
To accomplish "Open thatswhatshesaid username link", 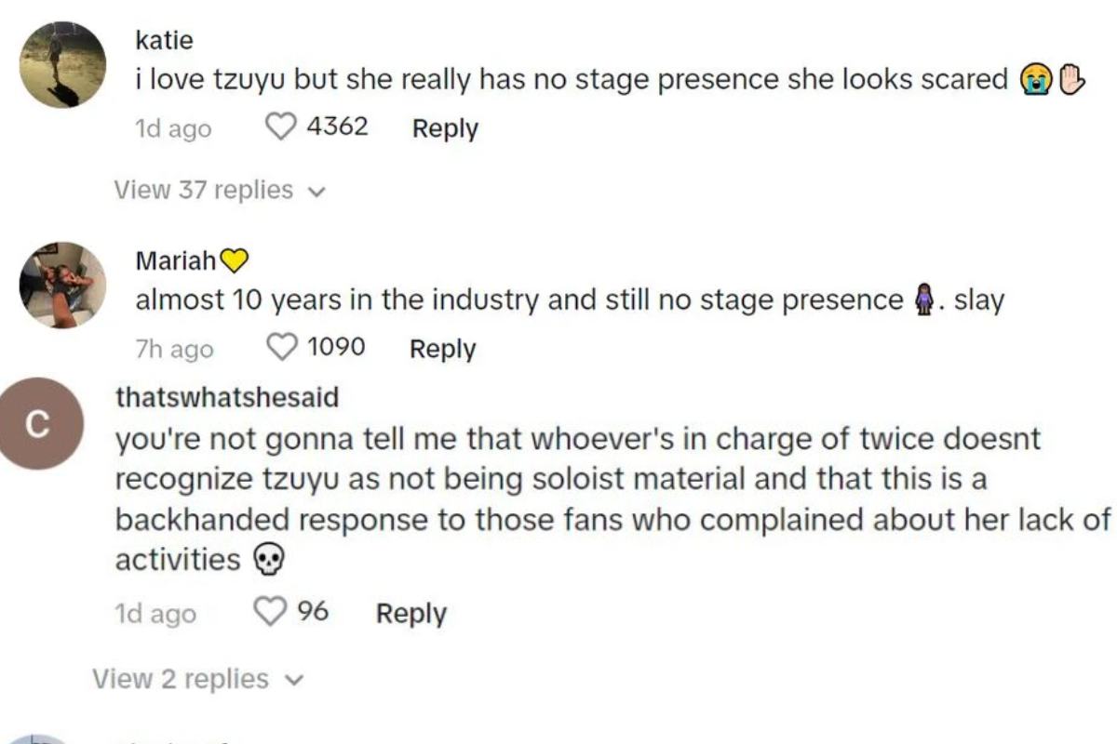I will click(227, 397).
